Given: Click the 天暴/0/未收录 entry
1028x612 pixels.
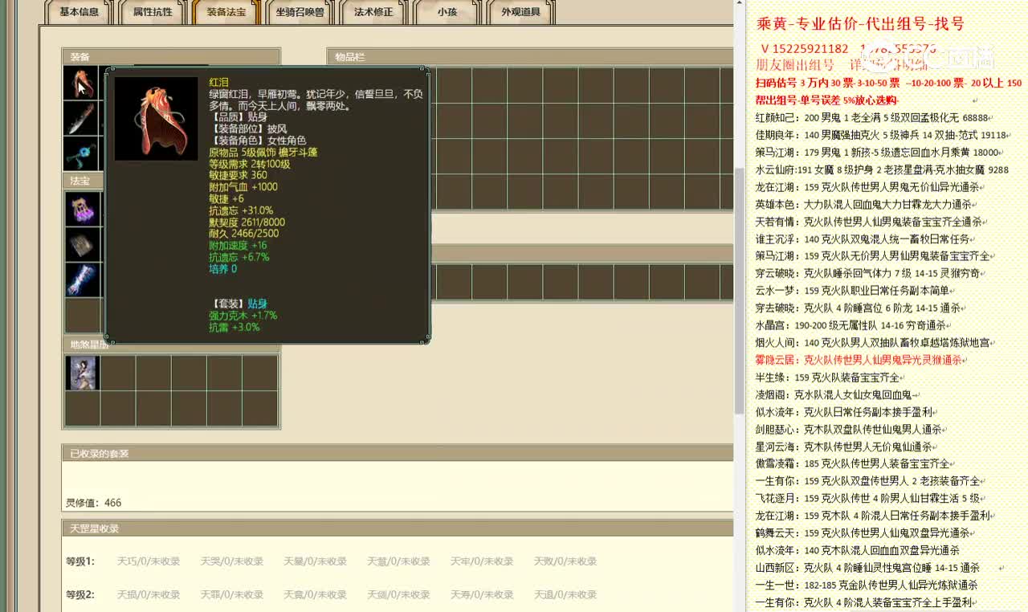Looking at the screenshot, I should pyautogui.click(x=315, y=561).
